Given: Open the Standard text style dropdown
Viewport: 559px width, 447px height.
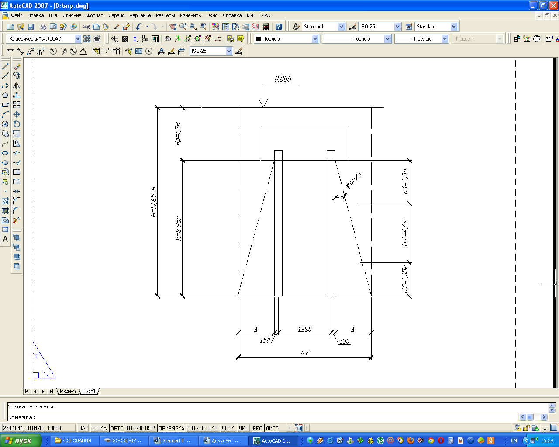Looking at the screenshot, I should tap(342, 27).
